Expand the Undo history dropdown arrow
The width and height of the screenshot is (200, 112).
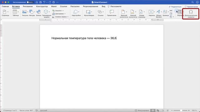pos(47,2)
